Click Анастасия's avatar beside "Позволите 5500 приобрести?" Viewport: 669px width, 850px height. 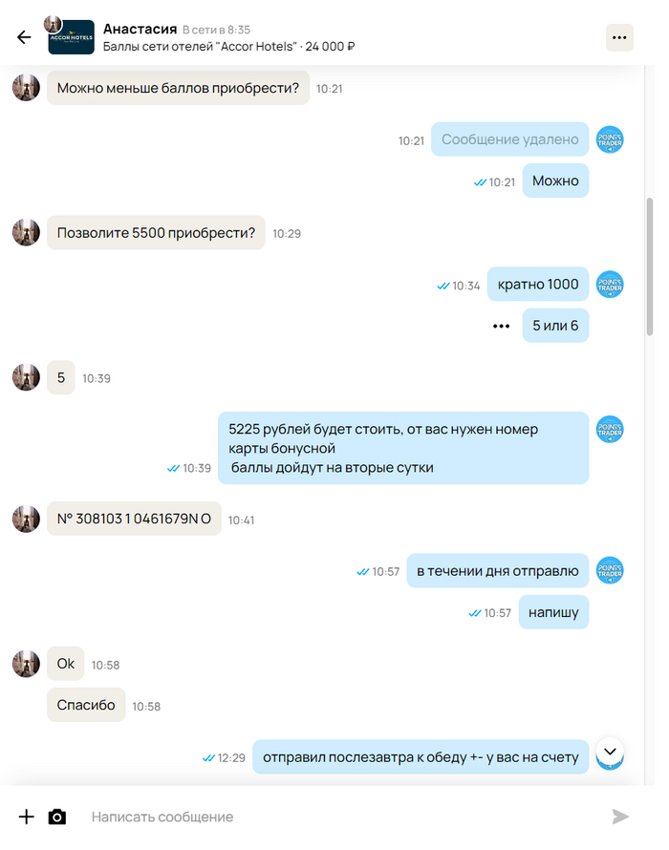(x=26, y=233)
